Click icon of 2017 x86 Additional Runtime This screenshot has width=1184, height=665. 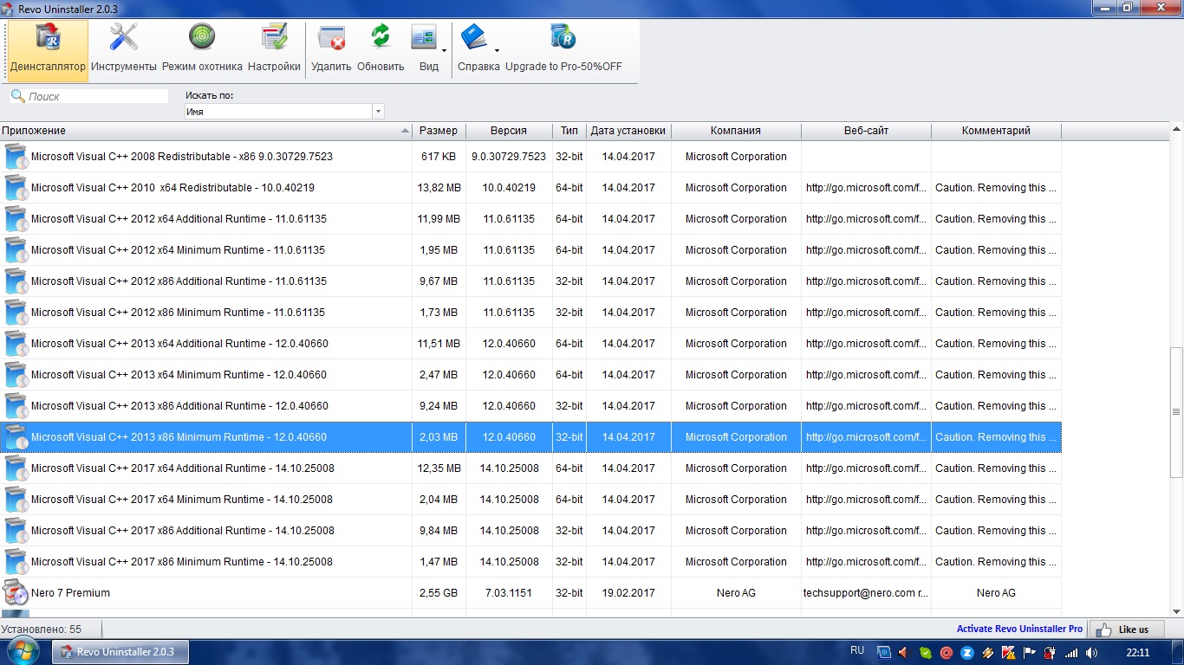(16, 531)
